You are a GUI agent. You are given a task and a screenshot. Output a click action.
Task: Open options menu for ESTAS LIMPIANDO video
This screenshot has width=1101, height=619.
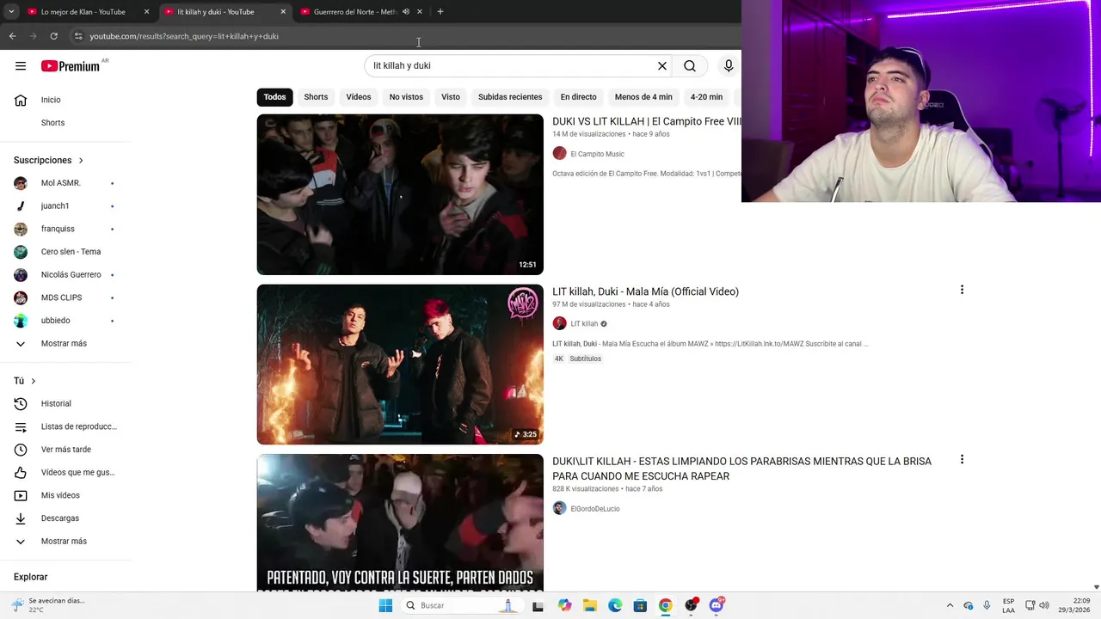point(962,460)
